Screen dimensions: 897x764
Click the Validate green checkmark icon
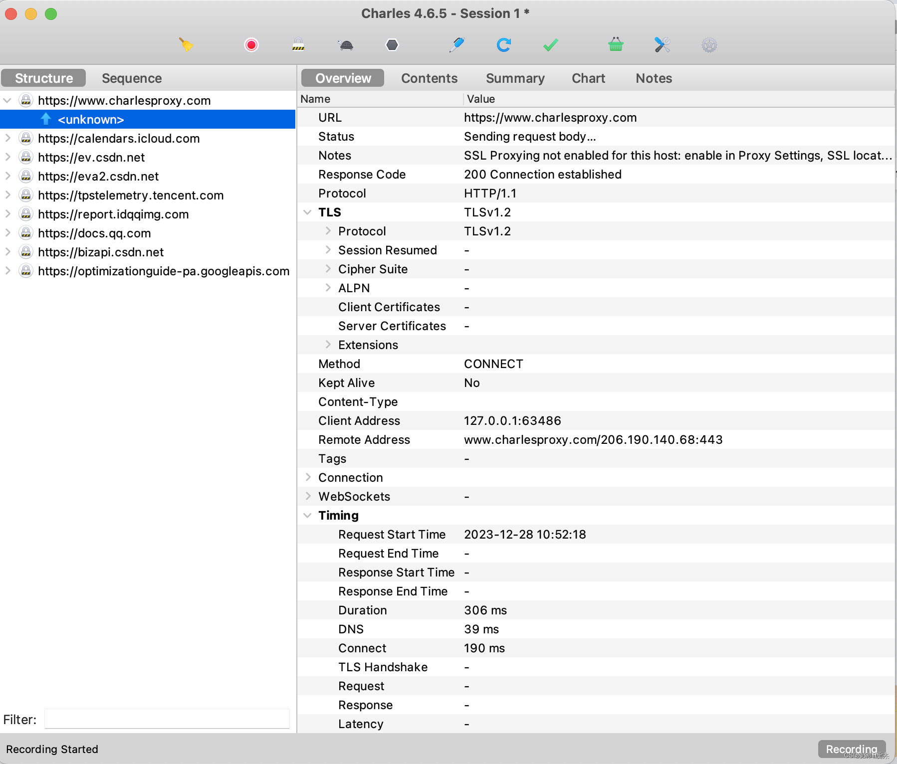click(x=551, y=45)
